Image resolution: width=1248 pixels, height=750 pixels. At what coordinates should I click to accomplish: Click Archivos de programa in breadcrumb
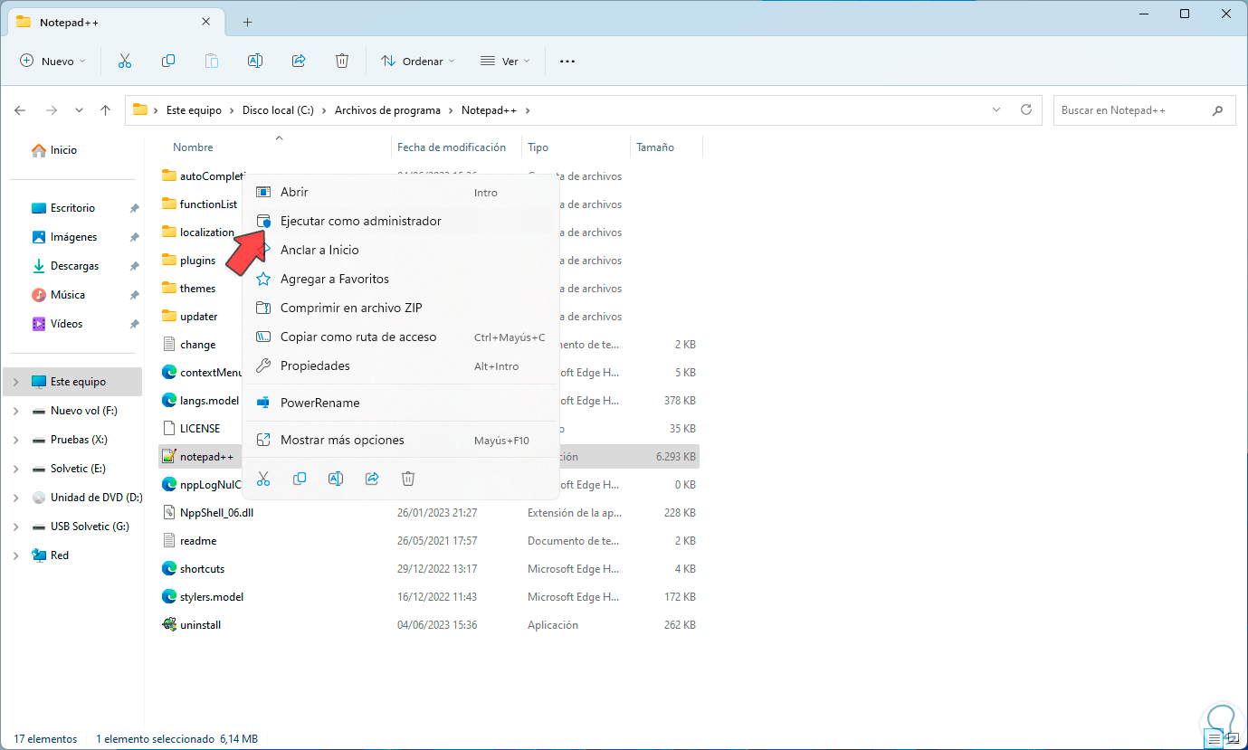[387, 110]
